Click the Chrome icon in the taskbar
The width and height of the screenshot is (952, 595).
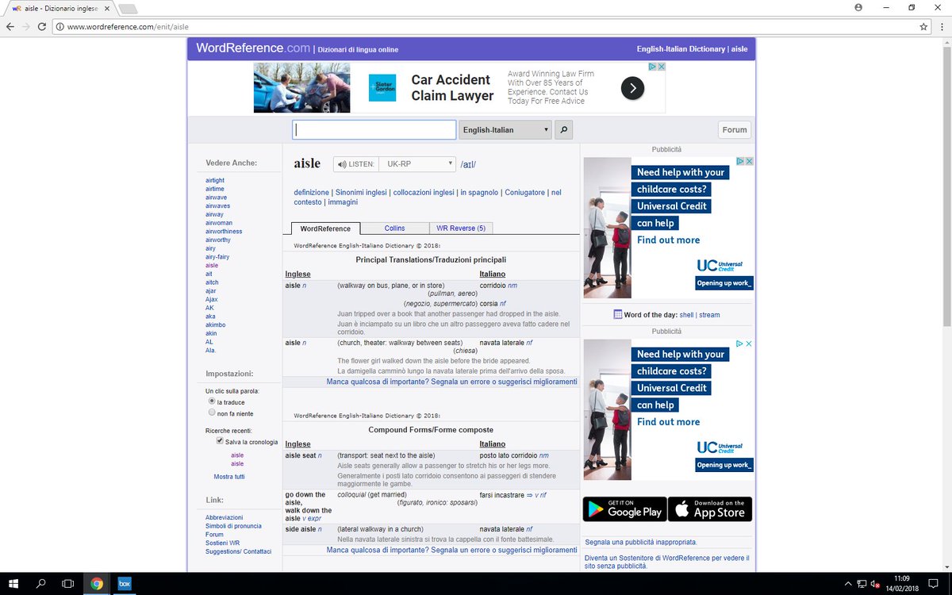97,583
